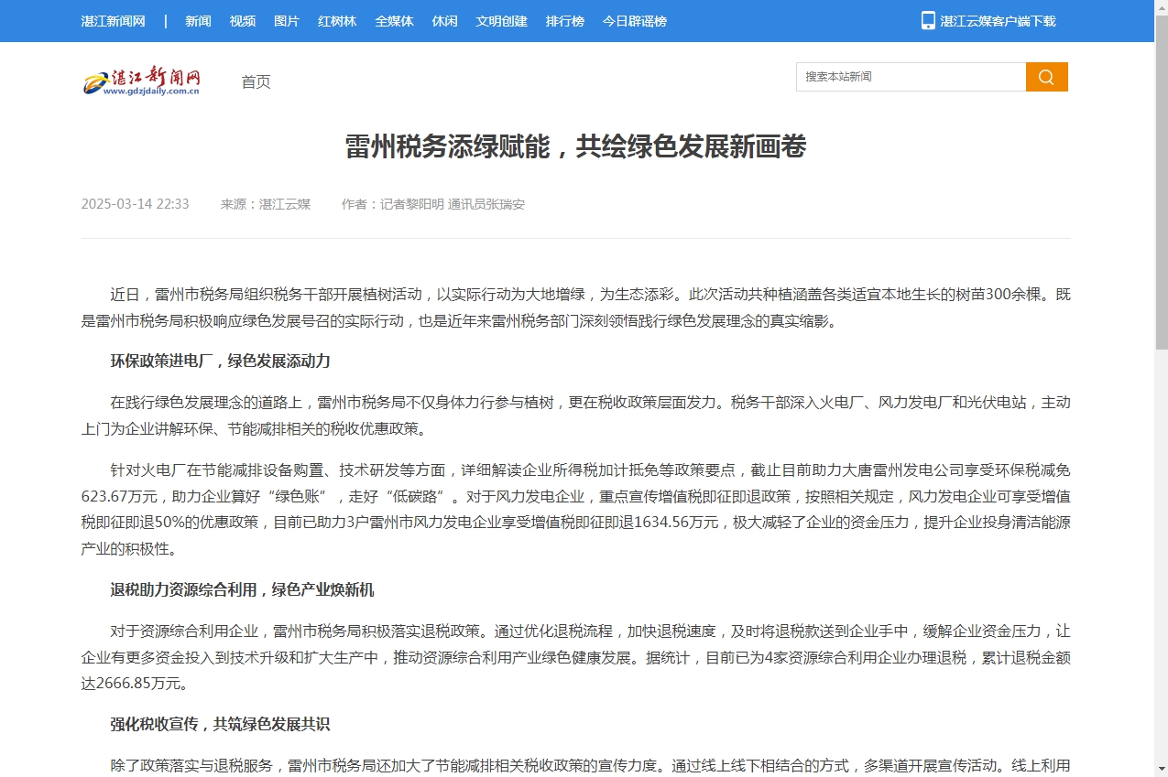1168x777 pixels.
Task: Open the 视频 menu item
Action: point(243,21)
